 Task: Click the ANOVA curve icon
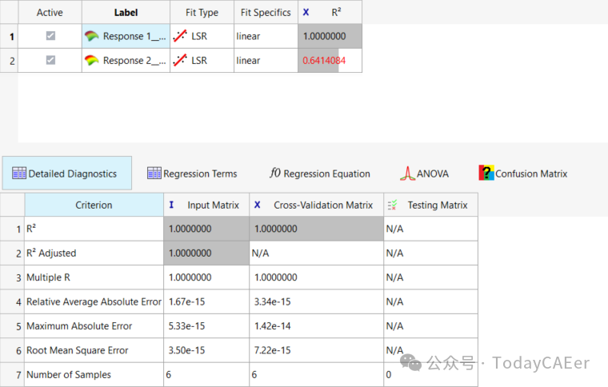coord(407,174)
